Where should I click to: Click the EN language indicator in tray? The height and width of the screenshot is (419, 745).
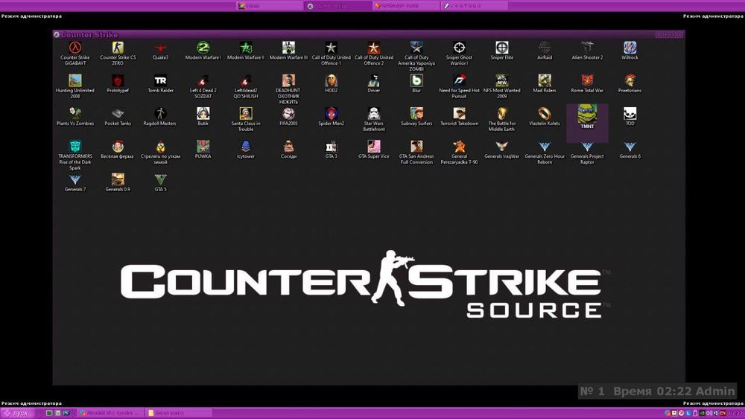(723, 413)
